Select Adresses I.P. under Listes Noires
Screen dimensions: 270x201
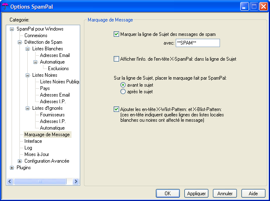click(53, 102)
